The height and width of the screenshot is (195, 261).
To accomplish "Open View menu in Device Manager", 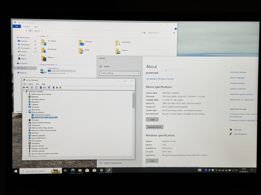I will tap(37, 84).
